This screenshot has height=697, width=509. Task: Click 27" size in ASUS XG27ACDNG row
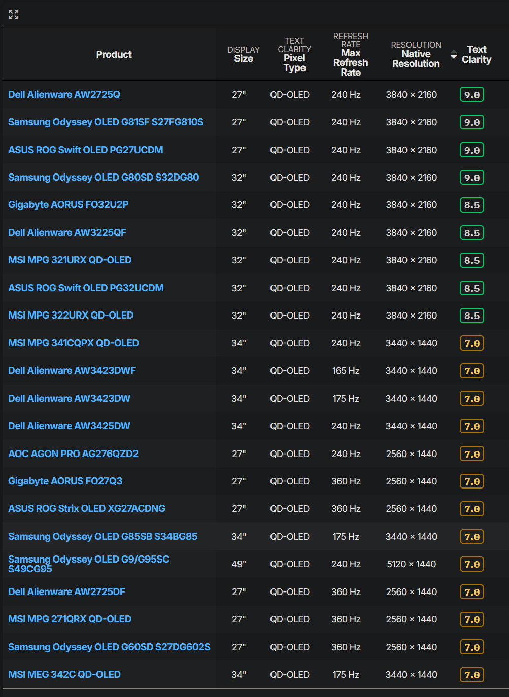pyautogui.click(x=239, y=509)
